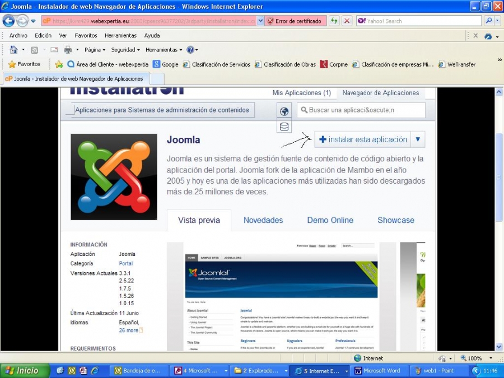Switch to Mis Aplicaciones (1) tab
This screenshot has height=378, width=504.
tap(301, 93)
